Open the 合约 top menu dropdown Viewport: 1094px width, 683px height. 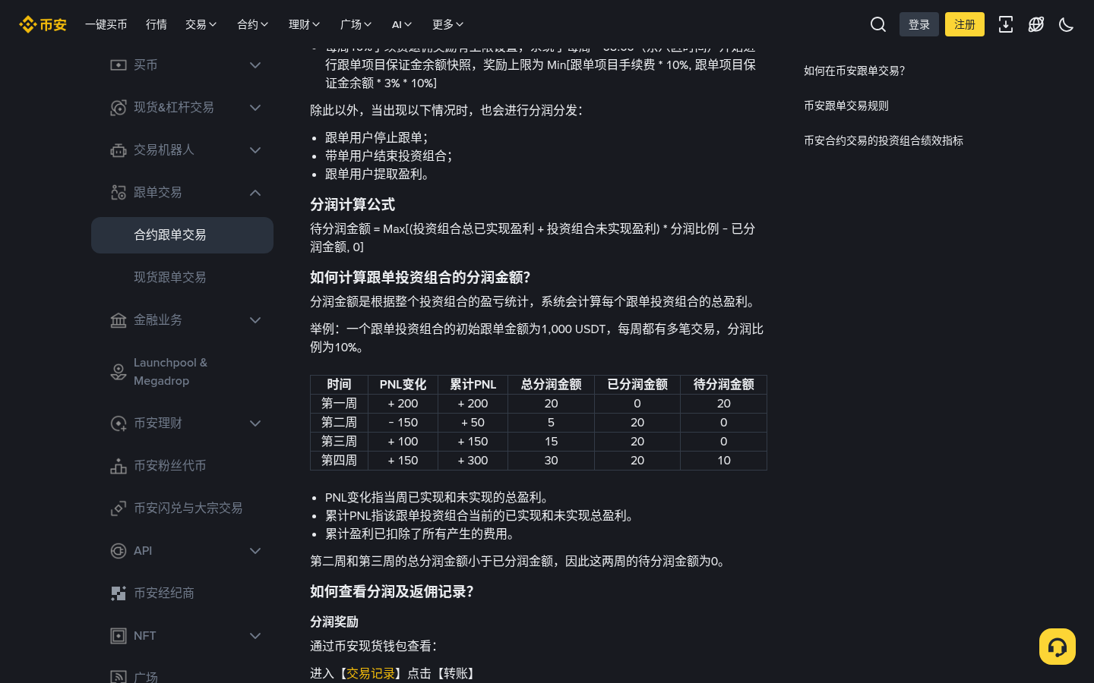252,24
